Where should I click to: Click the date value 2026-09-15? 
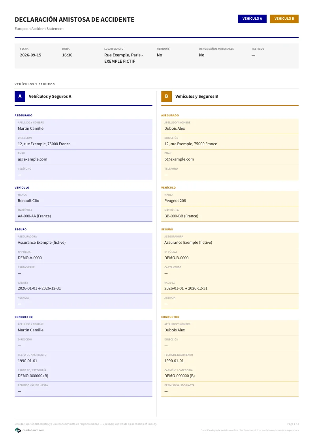30,55
